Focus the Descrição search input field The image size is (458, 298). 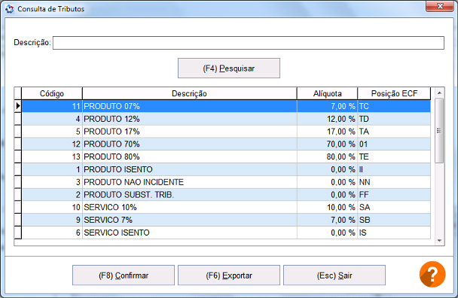[249, 43]
